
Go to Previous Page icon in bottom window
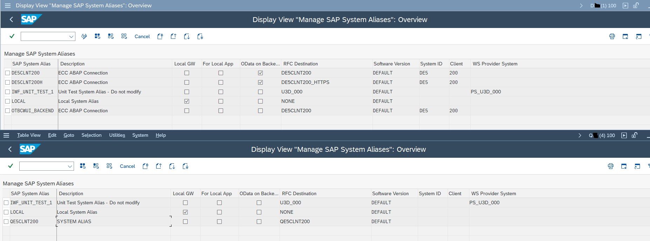(159, 166)
